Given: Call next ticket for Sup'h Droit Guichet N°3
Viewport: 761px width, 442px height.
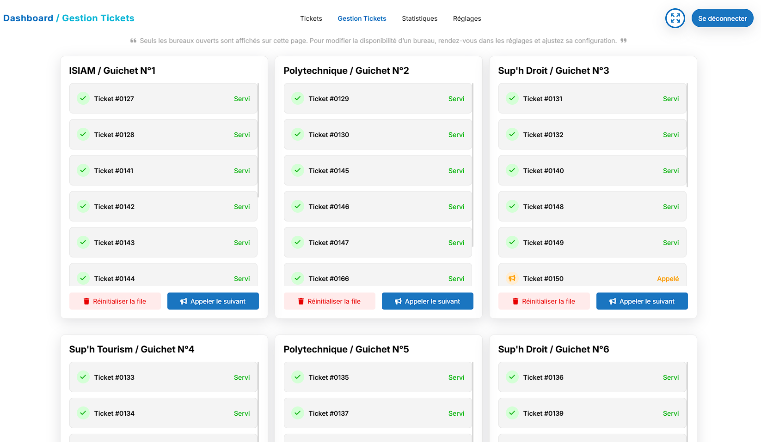Looking at the screenshot, I should pos(642,301).
